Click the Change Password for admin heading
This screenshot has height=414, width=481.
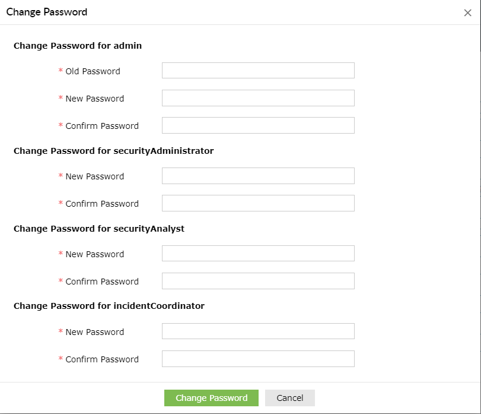(78, 46)
